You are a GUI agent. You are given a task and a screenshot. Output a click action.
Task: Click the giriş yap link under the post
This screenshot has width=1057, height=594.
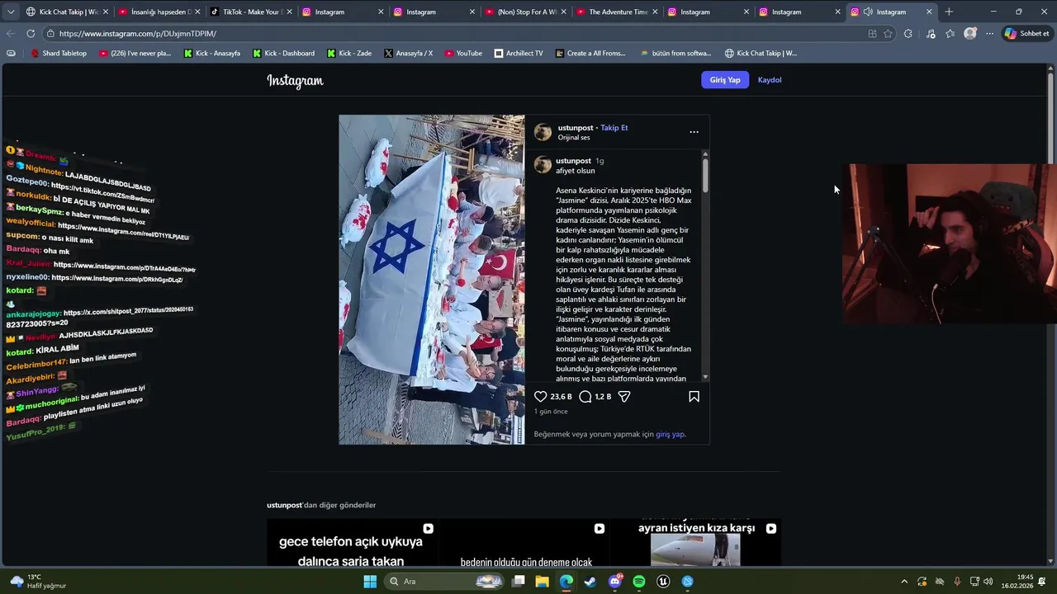(x=670, y=434)
